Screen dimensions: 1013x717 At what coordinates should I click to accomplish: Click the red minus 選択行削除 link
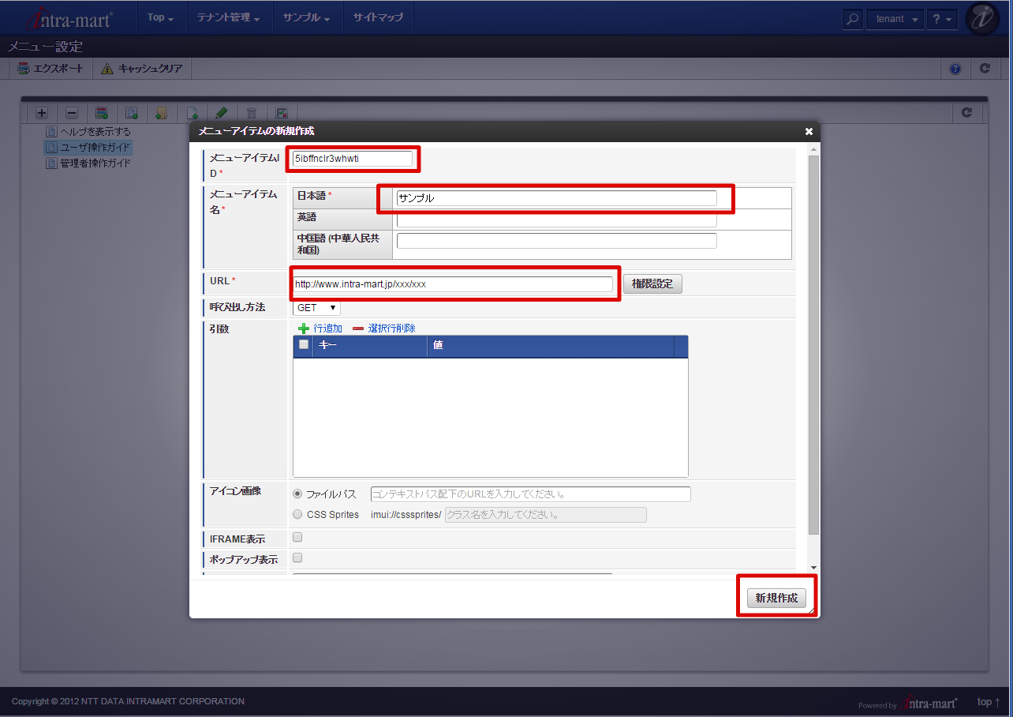coord(384,328)
